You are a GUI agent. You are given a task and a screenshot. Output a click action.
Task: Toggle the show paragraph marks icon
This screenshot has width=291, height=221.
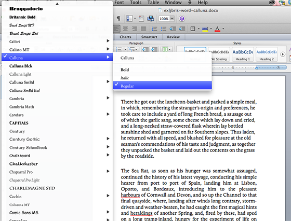(x=118, y=19)
